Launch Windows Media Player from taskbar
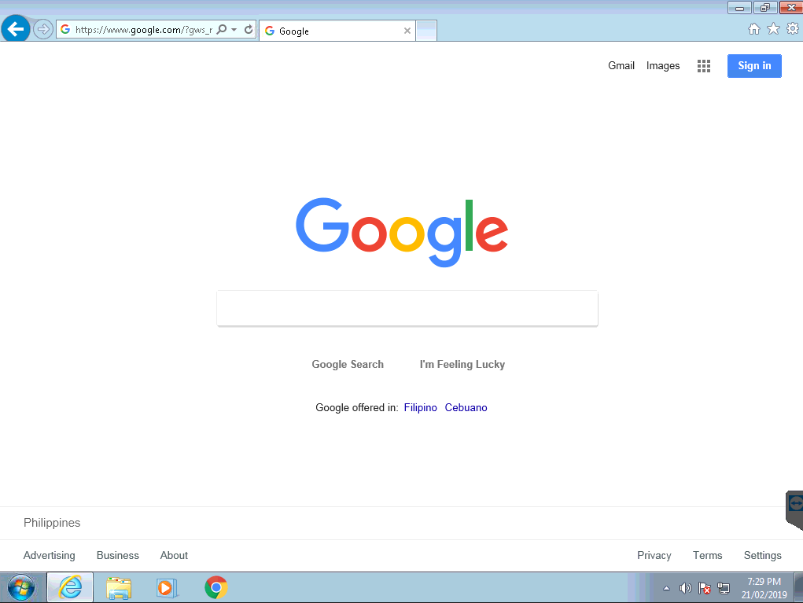The width and height of the screenshot is (803, 603). coord(167,587)
